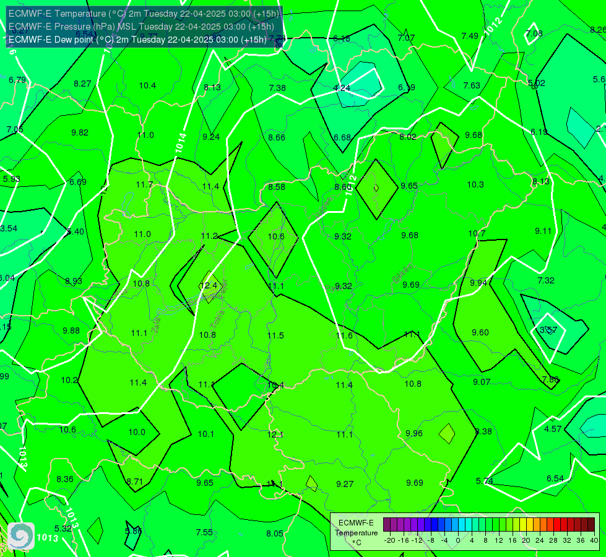The height and width of the screenshot is (557, 606).
Task: Click the 8.36 temperature value
Action: (64, 479)
